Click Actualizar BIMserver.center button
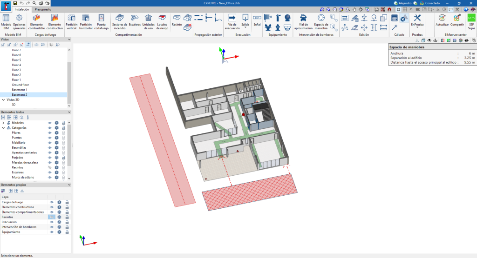The height and width of the screenshot is (258, 477). 442,20
